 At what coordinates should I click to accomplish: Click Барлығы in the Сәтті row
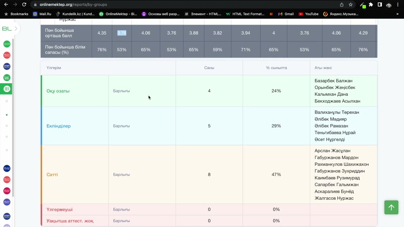coord(122,174)
